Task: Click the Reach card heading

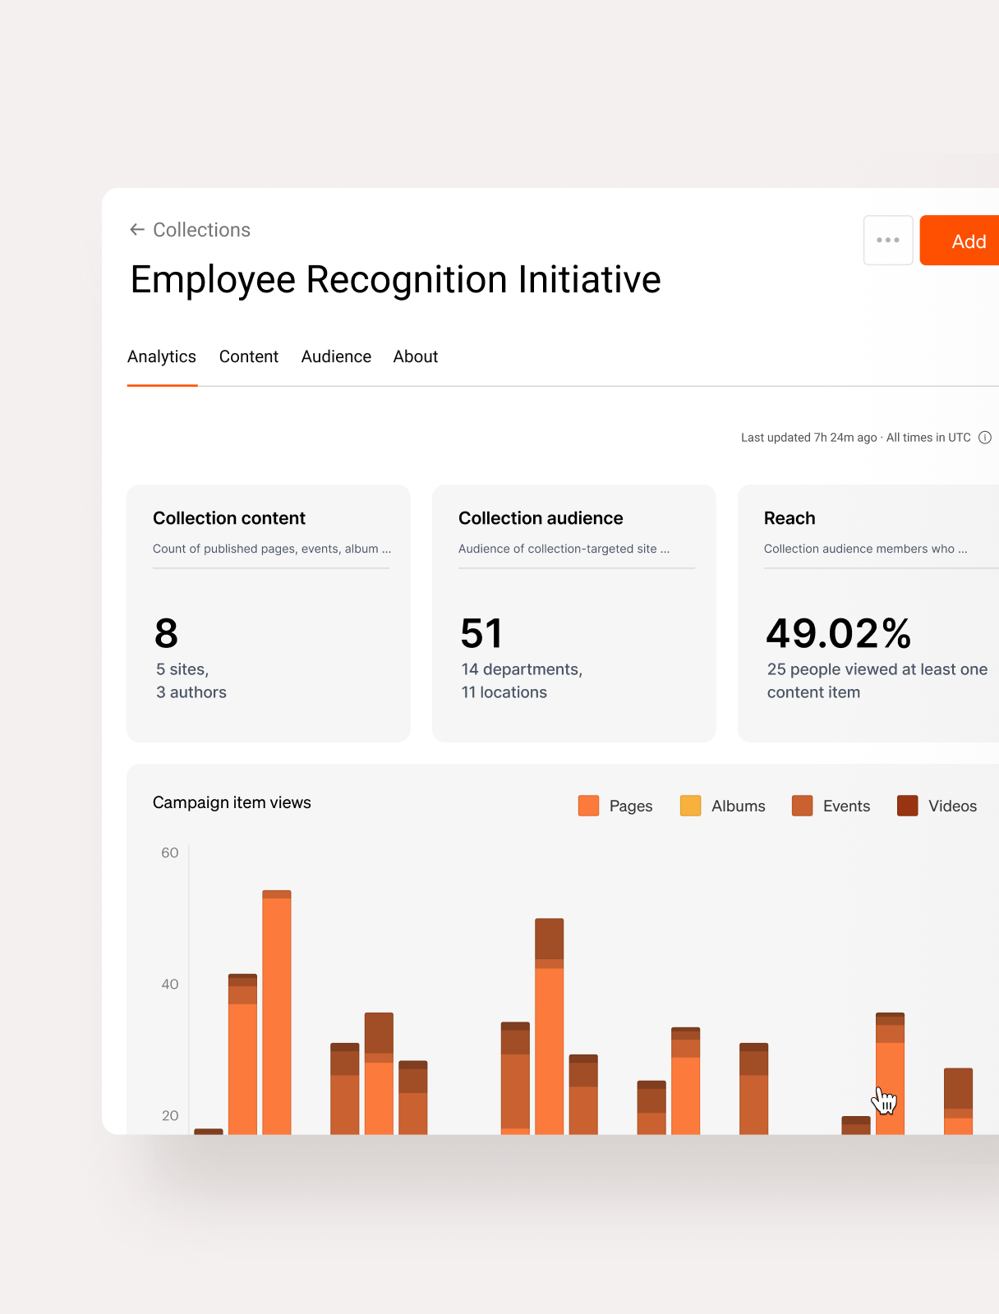Action: [790, 518]
